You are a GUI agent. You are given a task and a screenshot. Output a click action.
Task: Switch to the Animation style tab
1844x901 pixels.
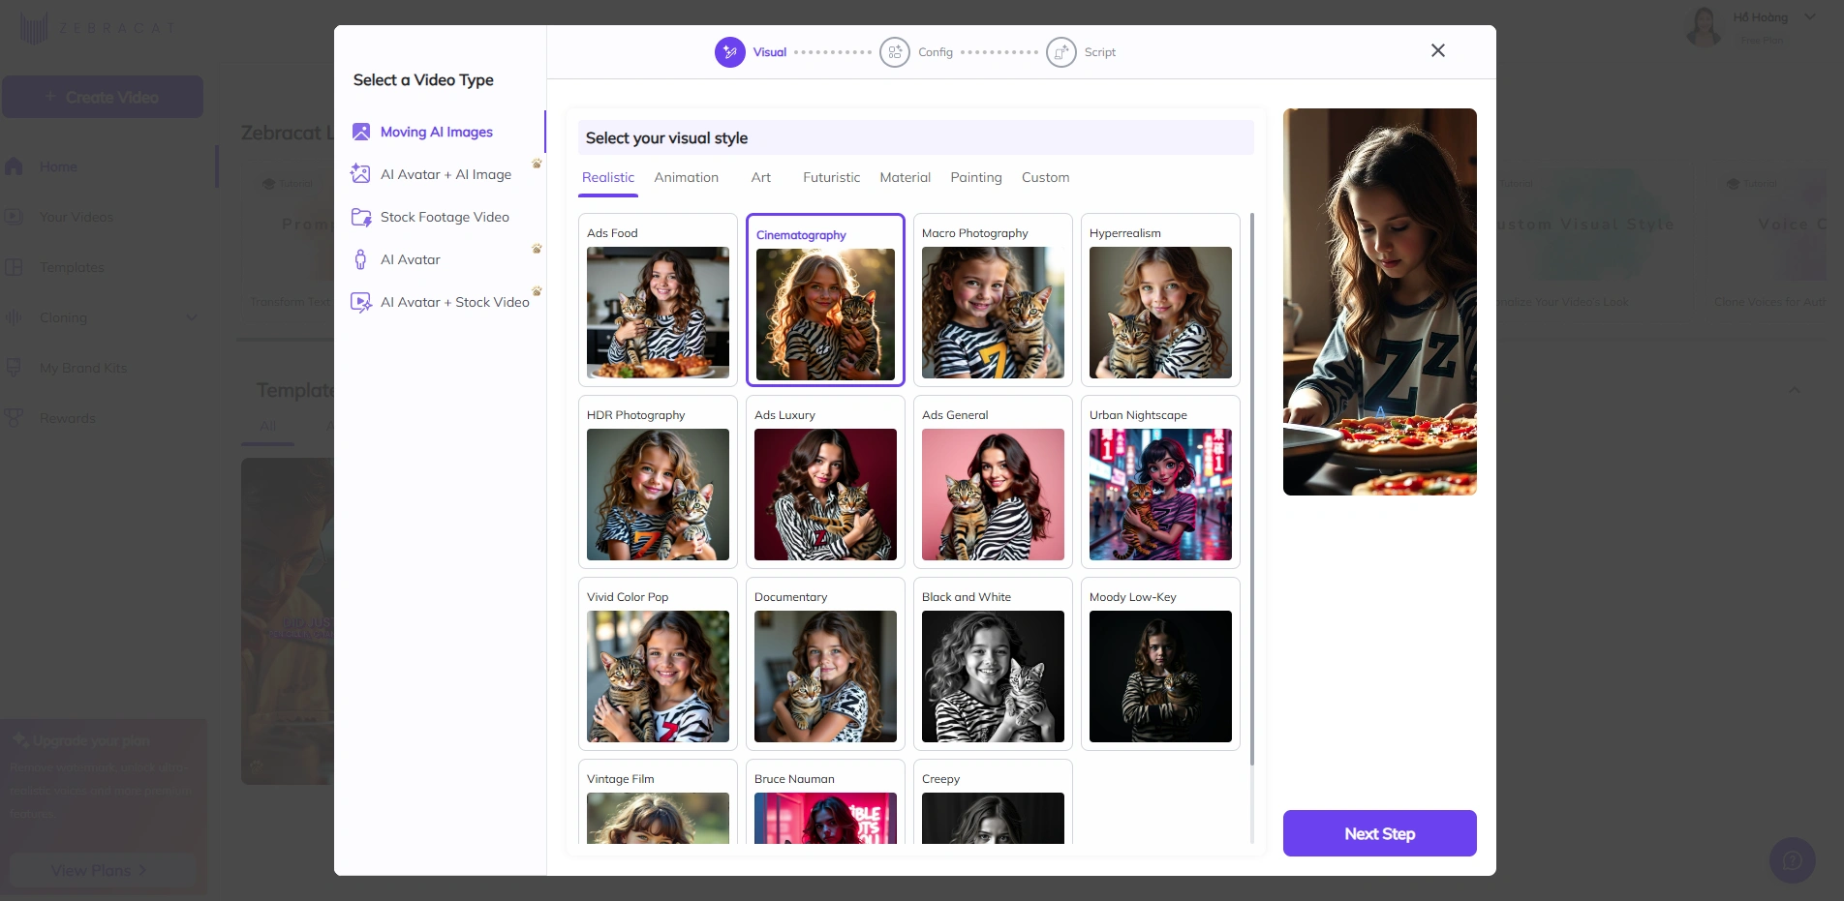687,177
